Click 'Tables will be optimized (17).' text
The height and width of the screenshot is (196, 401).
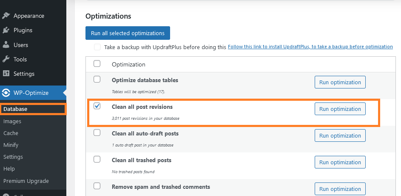coord(138,92)
